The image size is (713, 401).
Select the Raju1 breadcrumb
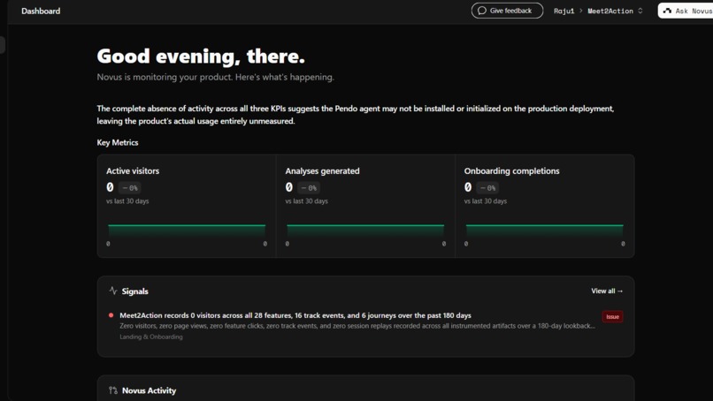click(x=563, y=11)
